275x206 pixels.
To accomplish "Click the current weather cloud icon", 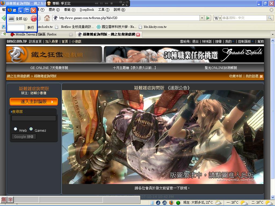I will [218, 203].
